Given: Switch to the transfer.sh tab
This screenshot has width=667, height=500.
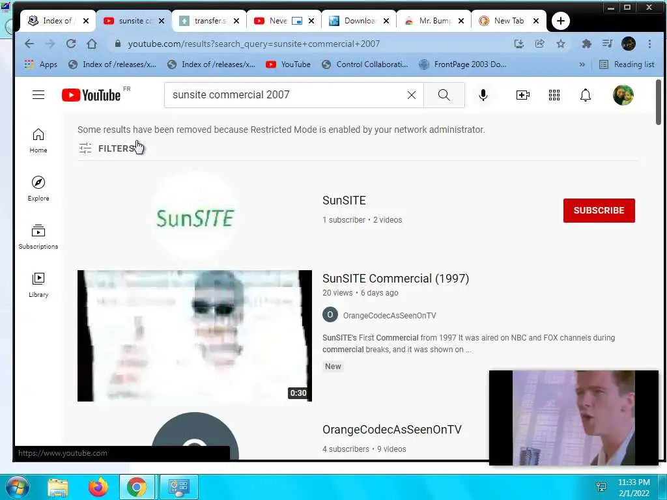Looking at the screenshot, I should 208,21.
